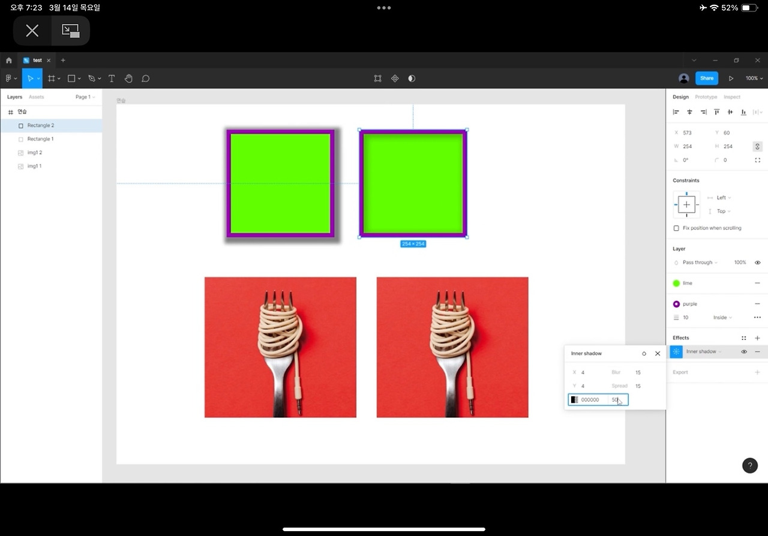
Task: Open the help question mark button
Action: (x=750, y=466)
